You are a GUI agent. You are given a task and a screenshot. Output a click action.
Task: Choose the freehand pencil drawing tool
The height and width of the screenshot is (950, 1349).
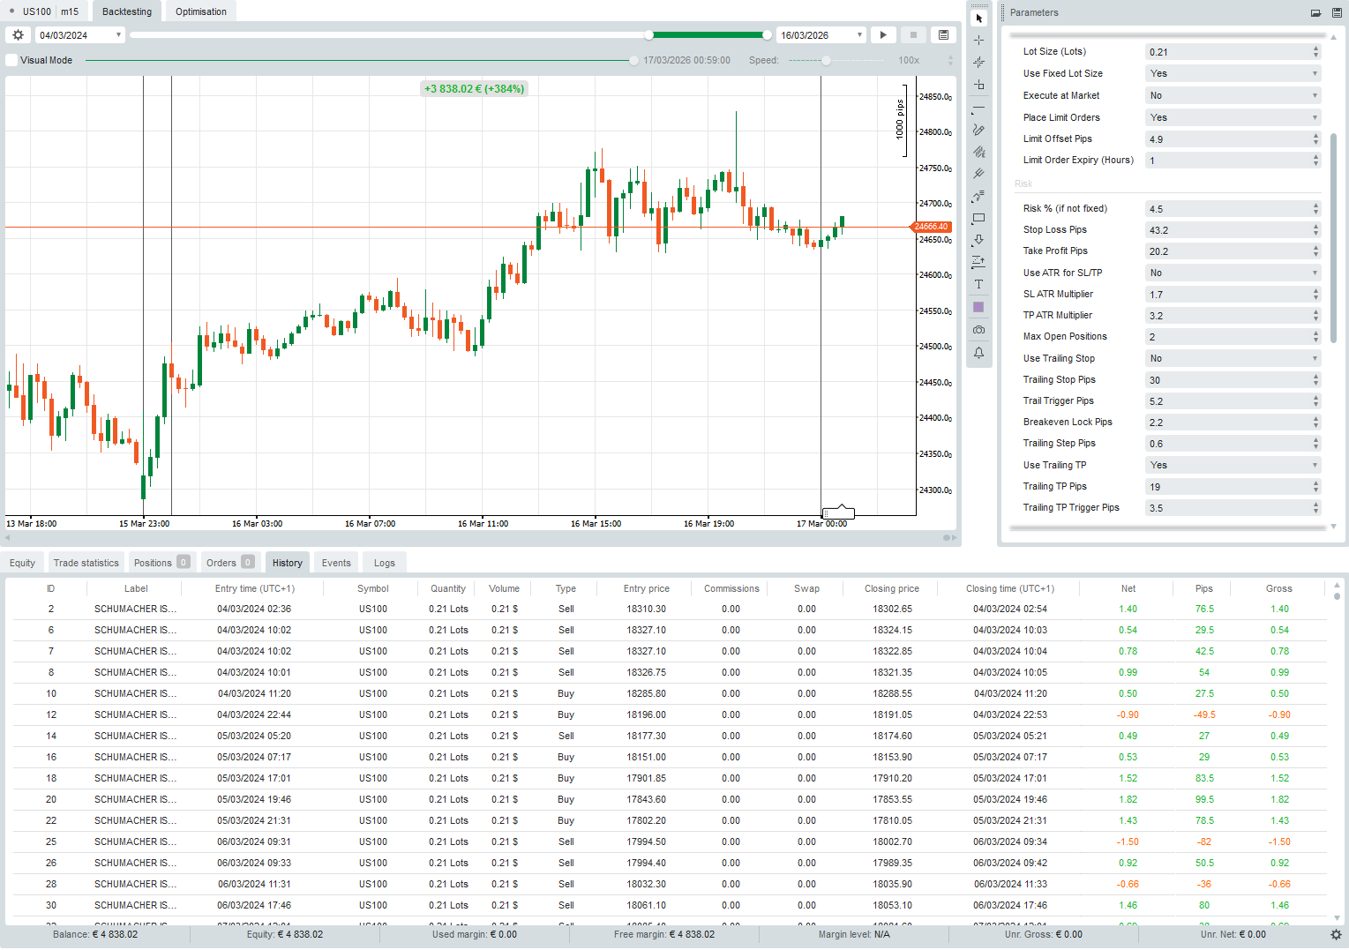[978, 130]
